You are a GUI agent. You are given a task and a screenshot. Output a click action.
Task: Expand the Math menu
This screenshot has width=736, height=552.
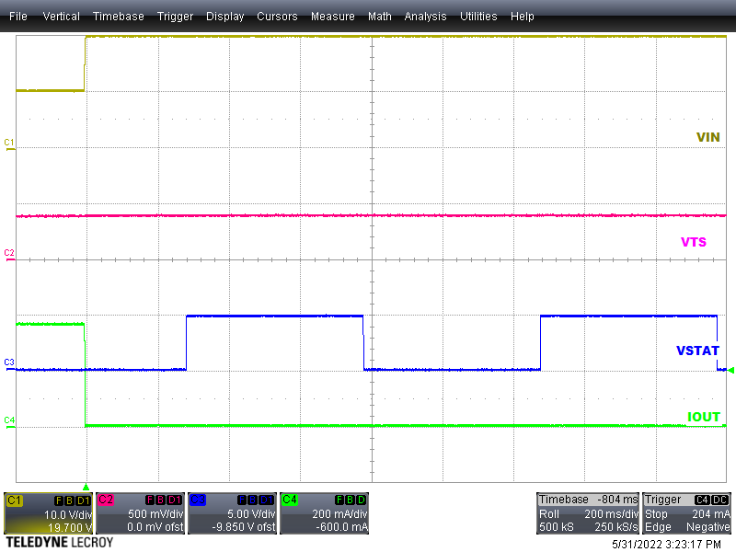tap(379, 17)
